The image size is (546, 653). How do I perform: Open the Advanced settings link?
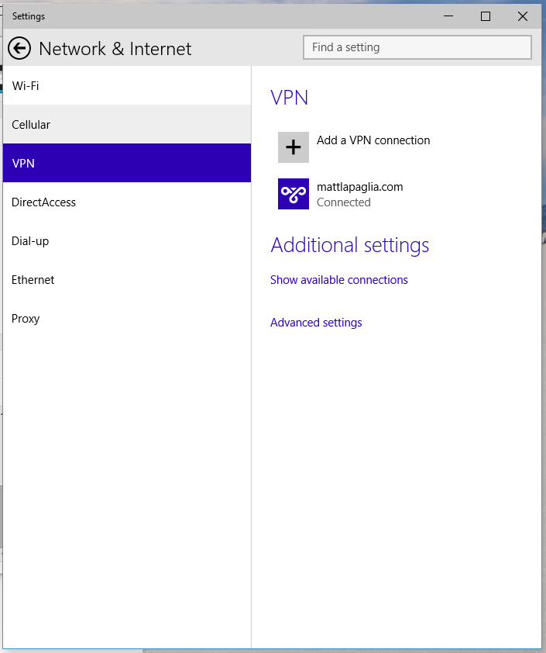(316, 323)
